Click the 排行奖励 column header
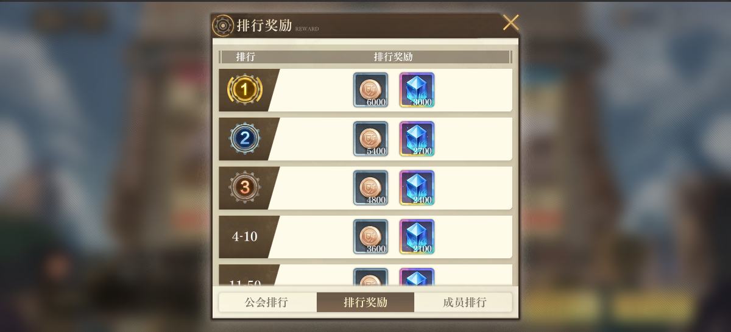This screenshot has width=731, height=332. tap(393, 57)
